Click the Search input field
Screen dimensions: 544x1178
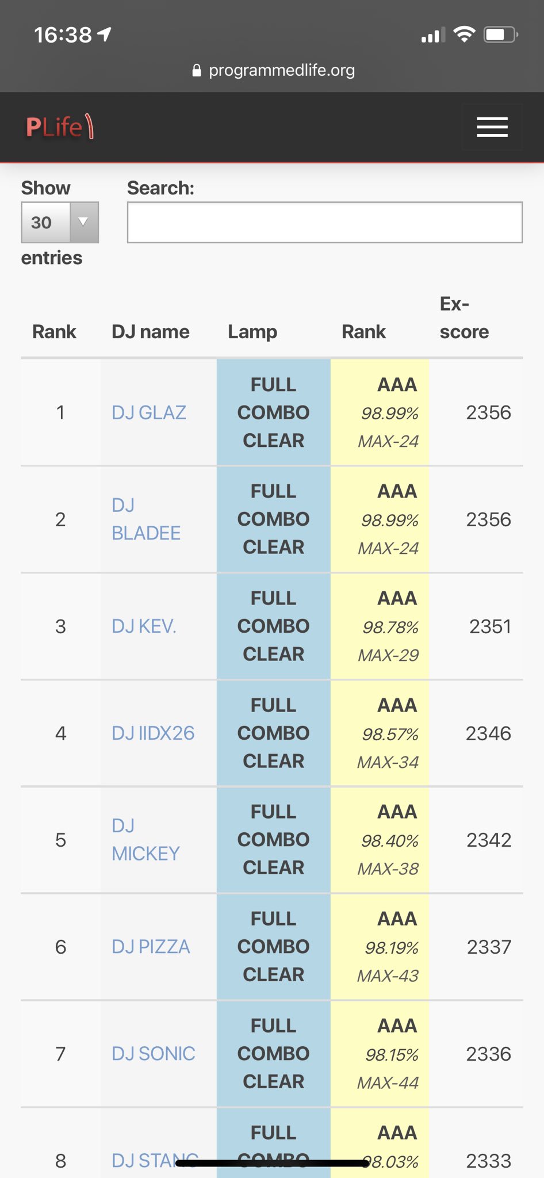pyautogui.click(x=324, y=223)
